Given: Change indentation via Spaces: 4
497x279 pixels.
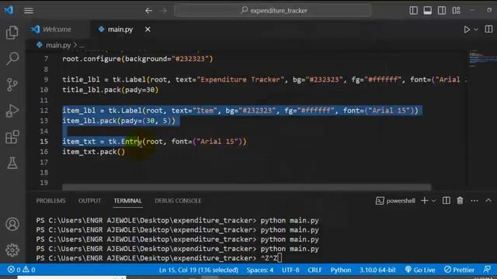Looking at the screenshot, I should (260, 270).
